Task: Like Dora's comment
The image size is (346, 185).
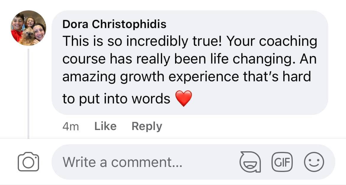Action: click(x=105, y=126)
